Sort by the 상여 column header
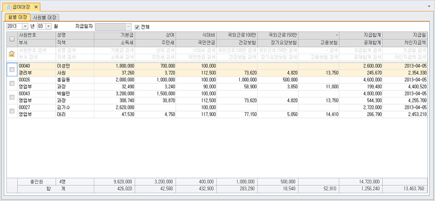 pyautogui.click(x=155, y=35)
